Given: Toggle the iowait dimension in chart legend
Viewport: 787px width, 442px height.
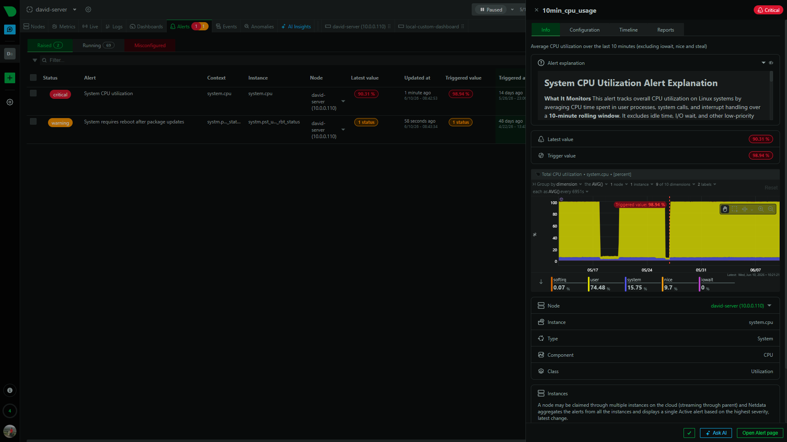Looking at the screenshot, I should (717, 284).
